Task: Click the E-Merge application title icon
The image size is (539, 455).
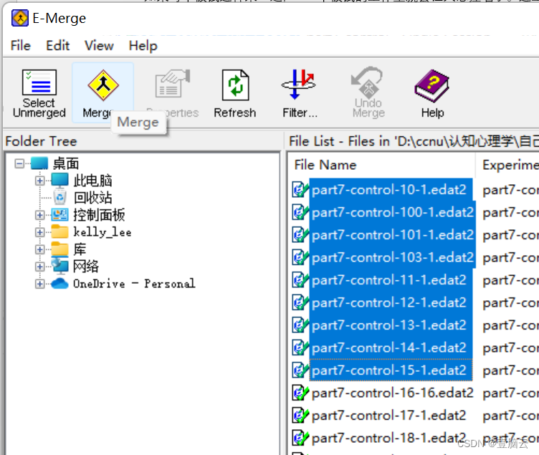Action: pos(20,18)
